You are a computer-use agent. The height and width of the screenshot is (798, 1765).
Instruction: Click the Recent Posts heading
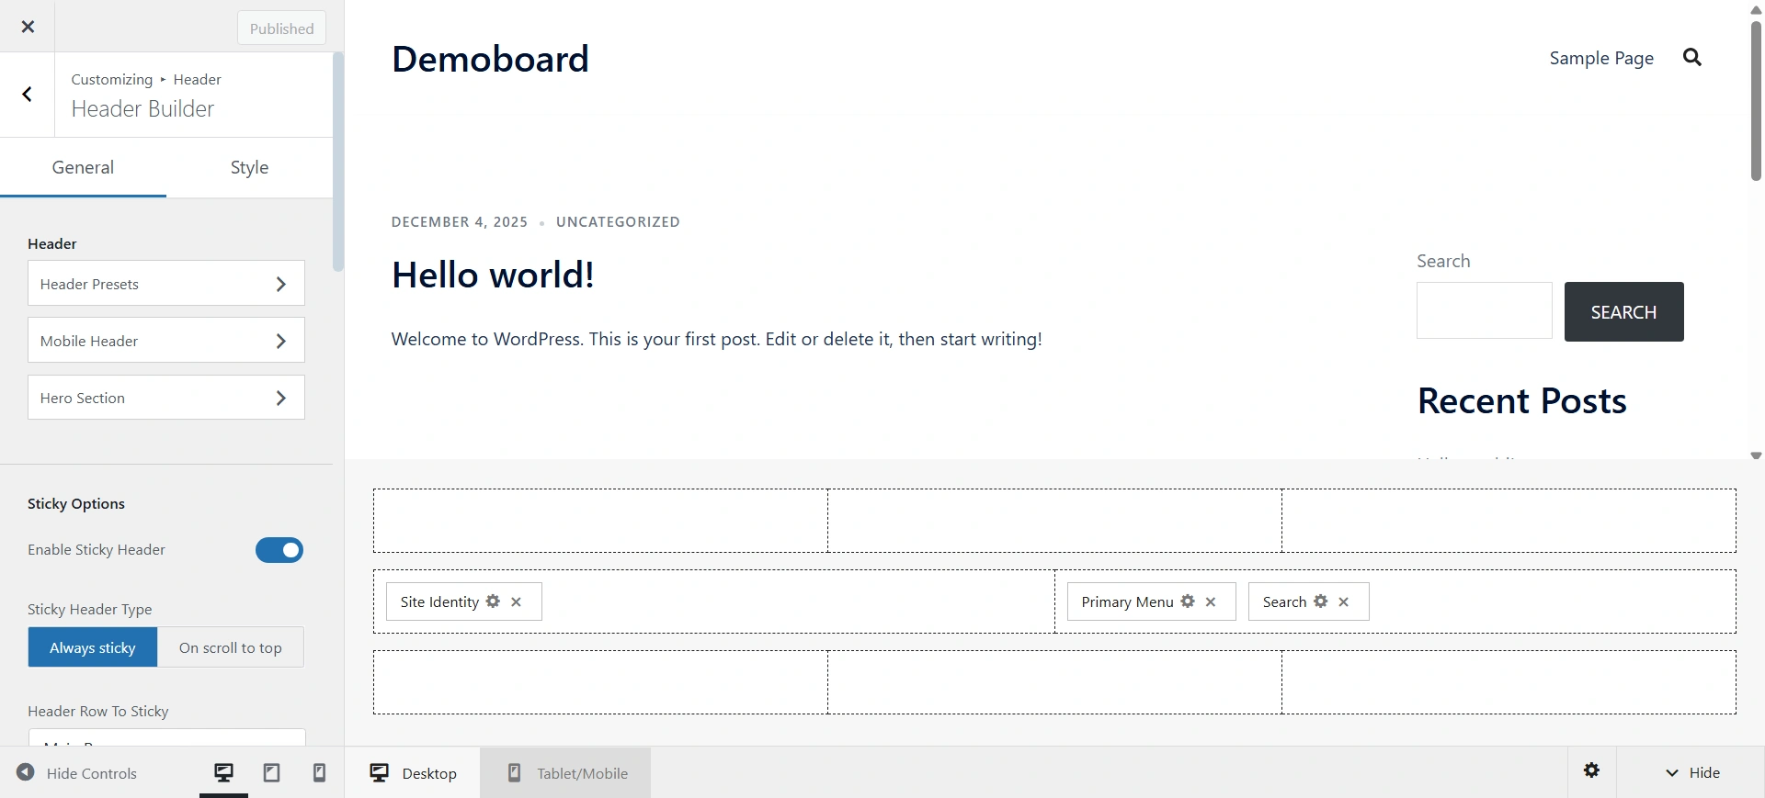click(1522, 401)
